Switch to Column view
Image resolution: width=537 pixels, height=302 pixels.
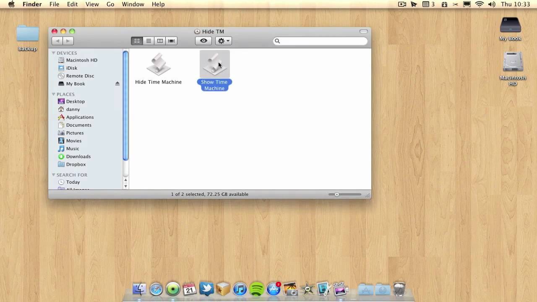[160, 41]
